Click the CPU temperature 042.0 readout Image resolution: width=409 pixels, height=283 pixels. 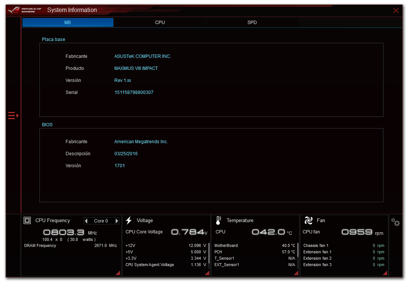[x=272, y=232]
